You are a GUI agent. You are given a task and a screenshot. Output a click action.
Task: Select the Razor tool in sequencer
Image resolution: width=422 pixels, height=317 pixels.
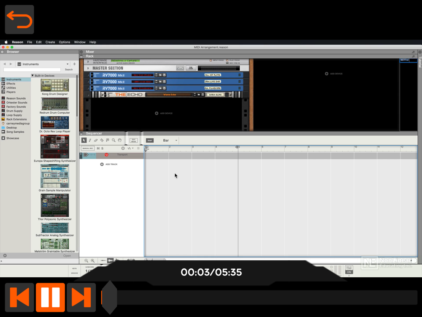pos(102,140)
